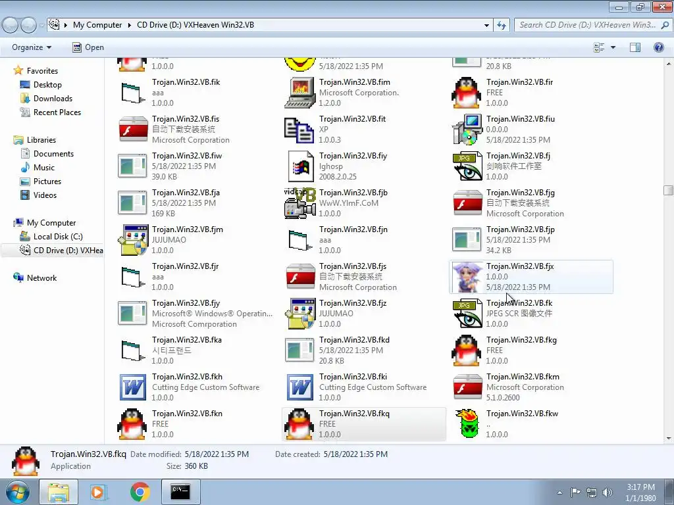Select the Trojan.Win32.VB.fka file icon
The image size is (674, 505).
(x=132, y=351)
